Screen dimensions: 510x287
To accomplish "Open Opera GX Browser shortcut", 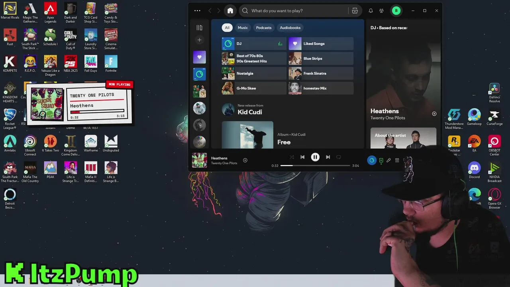I will 494,199.
